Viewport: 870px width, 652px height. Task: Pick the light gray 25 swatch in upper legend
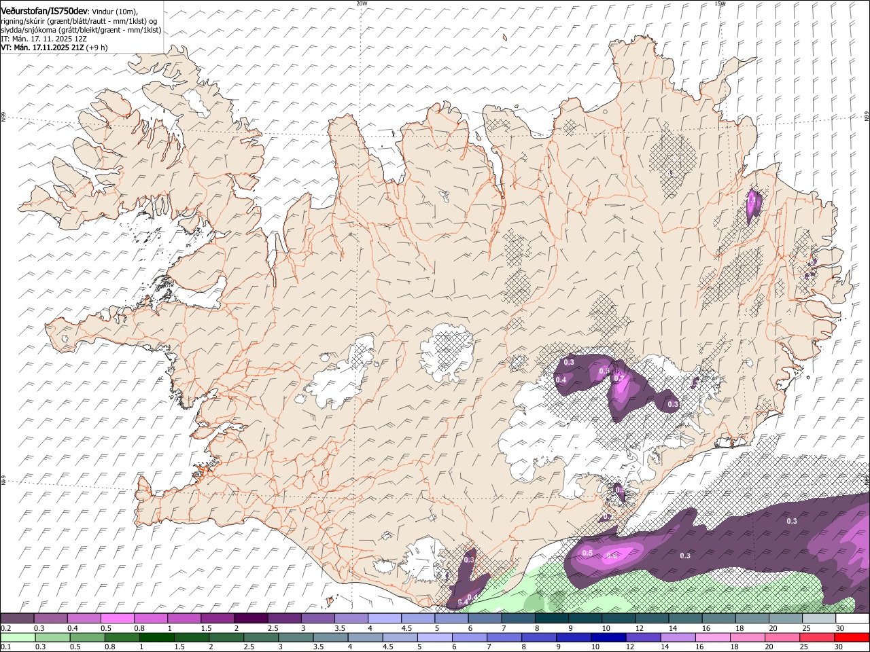click(818, 619)
